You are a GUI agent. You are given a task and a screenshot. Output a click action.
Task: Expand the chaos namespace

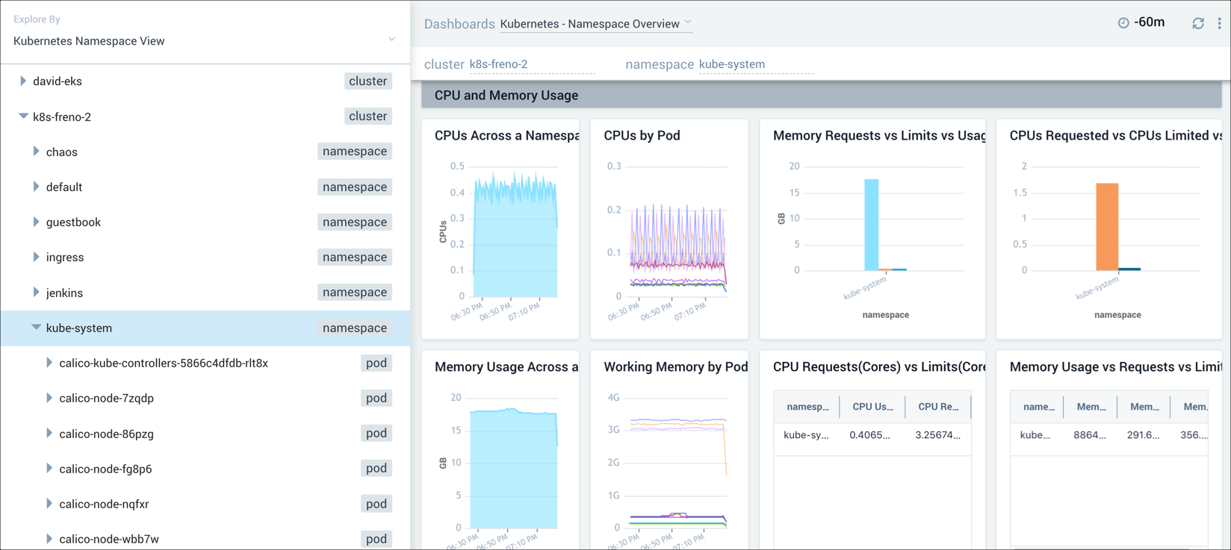pos(36,151)
